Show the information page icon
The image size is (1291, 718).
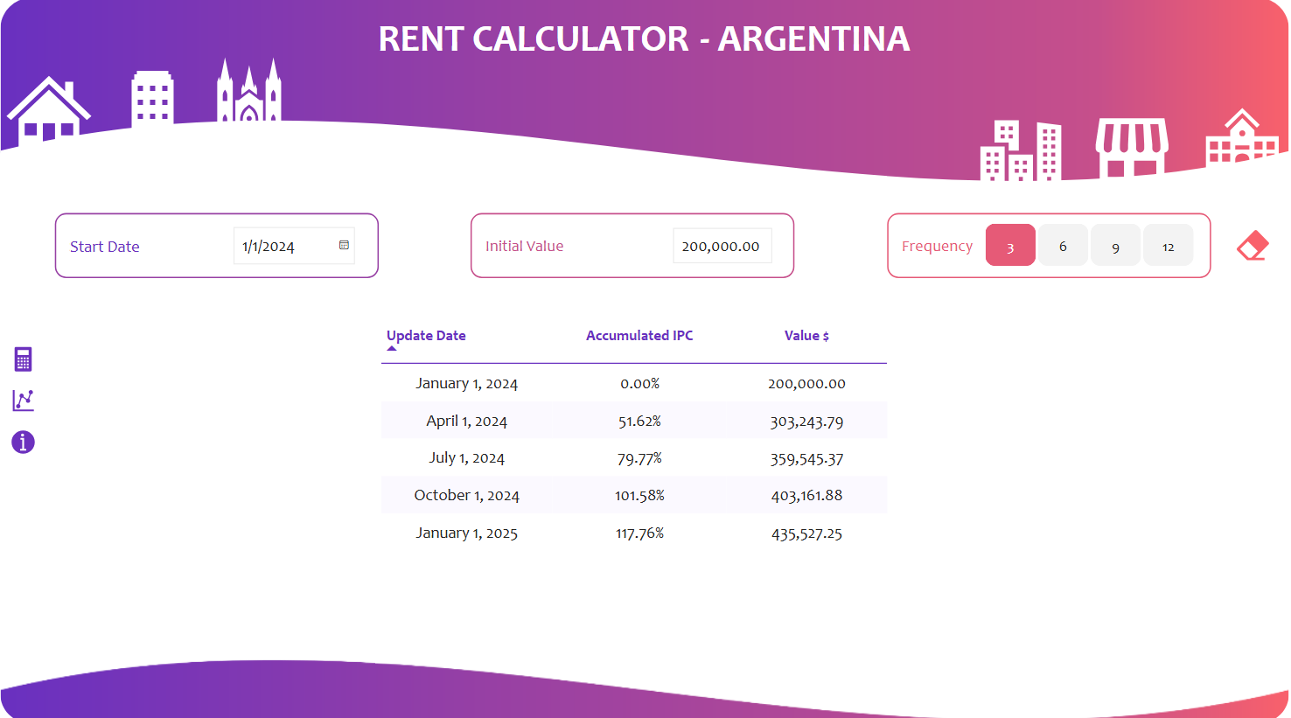[x=24, y=443]
